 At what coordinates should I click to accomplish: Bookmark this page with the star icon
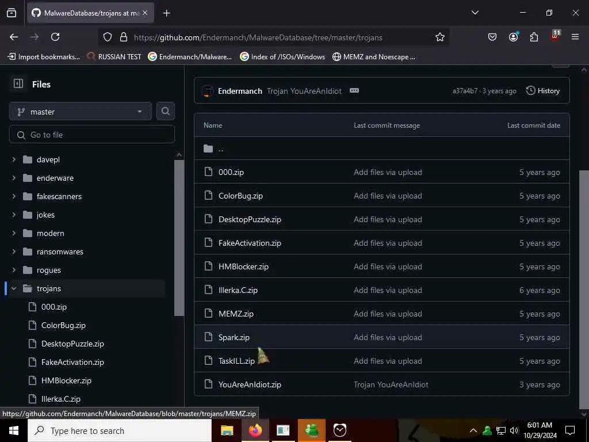coord(440,37)
